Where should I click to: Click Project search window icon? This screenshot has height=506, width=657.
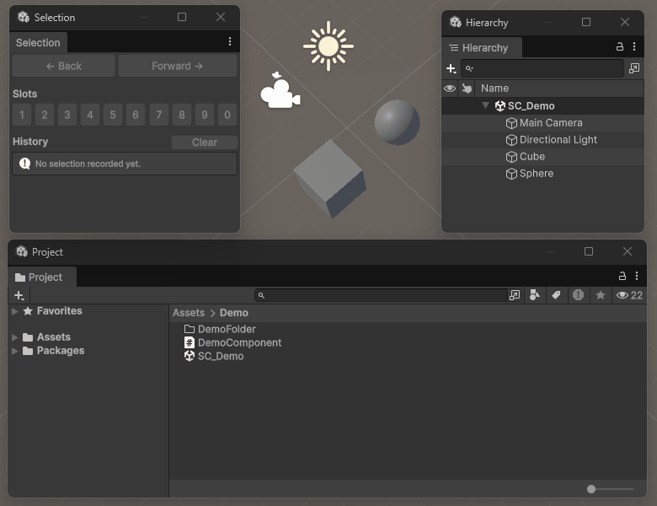pos(515,295)
